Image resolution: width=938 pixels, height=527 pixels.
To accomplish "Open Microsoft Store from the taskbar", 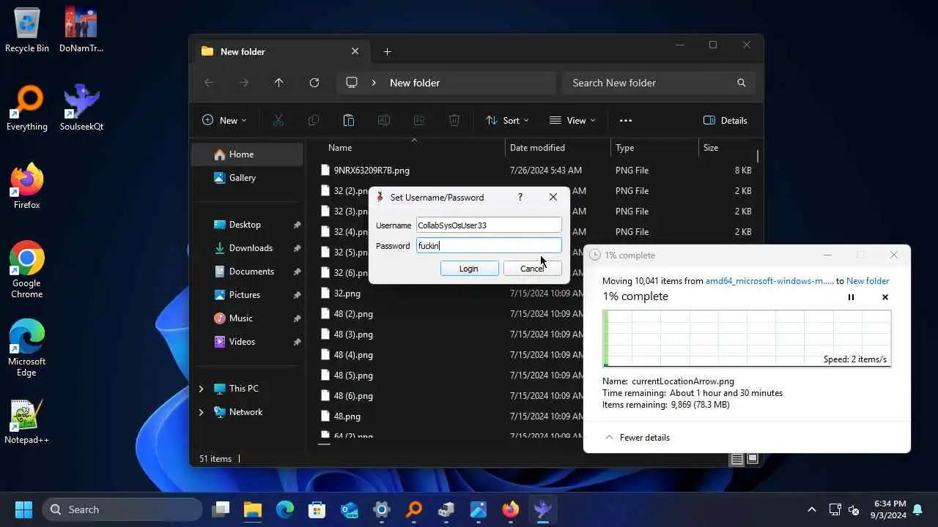I will click(317, 509).
